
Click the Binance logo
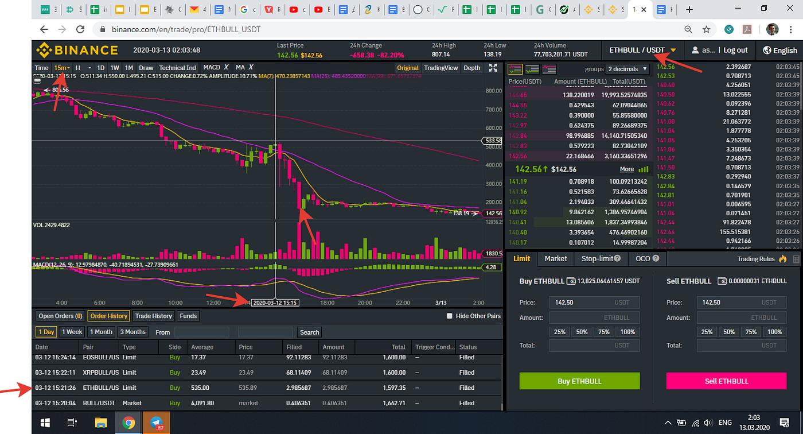77,50
